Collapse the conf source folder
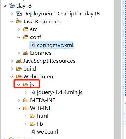 pyautogui.click(x=19, y=37)
